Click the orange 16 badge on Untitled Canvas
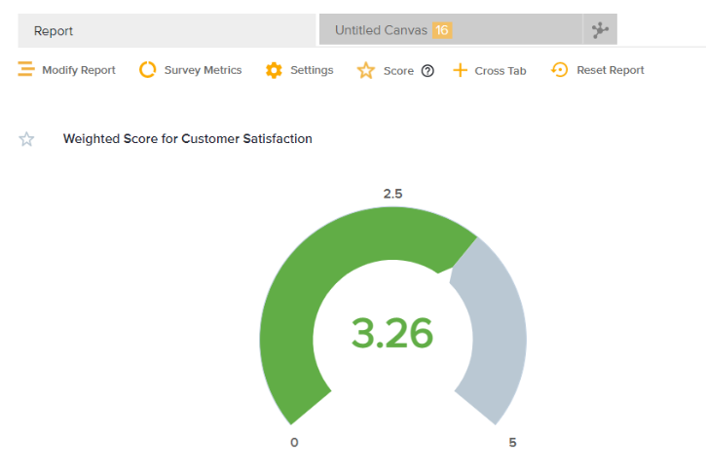 coord(442,30)
